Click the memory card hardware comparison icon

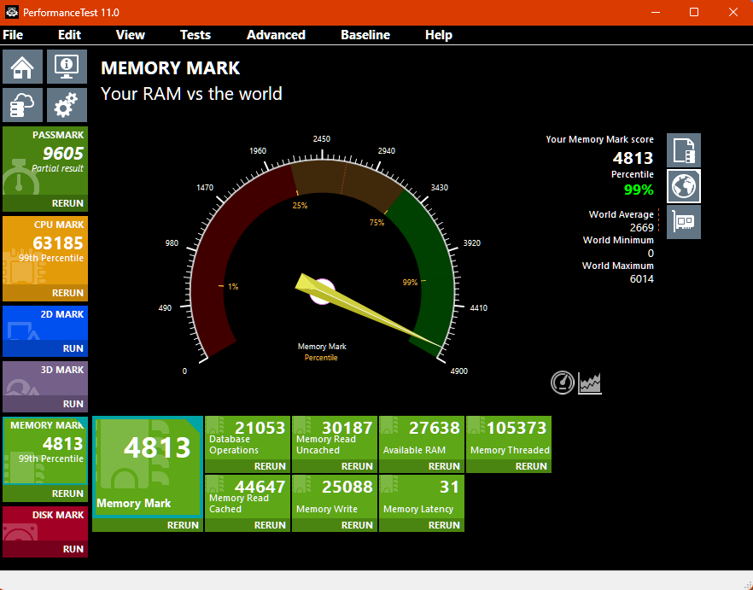pyautogui.click(x=683, y=222)
